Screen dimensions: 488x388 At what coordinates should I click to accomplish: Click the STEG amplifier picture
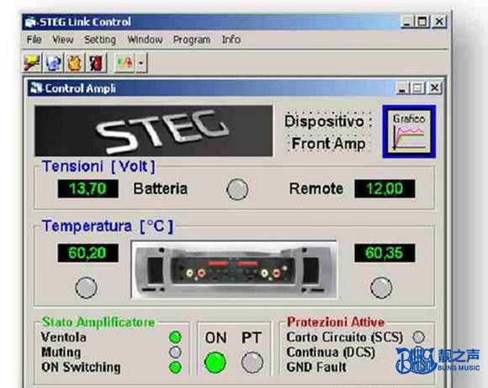(234, 270)
